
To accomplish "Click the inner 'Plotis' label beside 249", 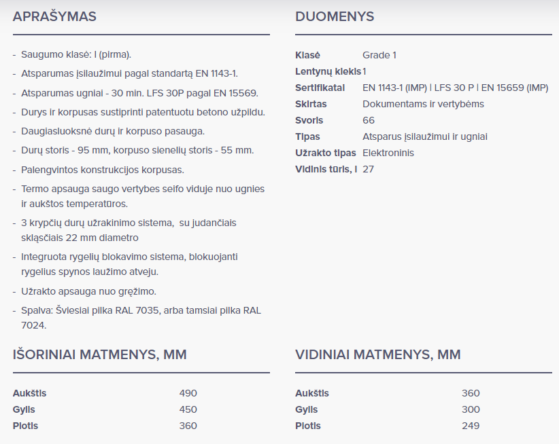I will coord(308,426).
